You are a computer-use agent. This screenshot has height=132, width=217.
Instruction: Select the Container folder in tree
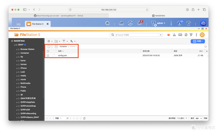25,53
